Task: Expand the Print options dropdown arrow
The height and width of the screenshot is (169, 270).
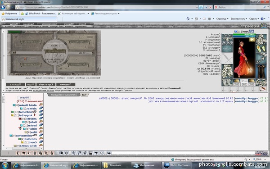Action: click(x=213, y=18)
